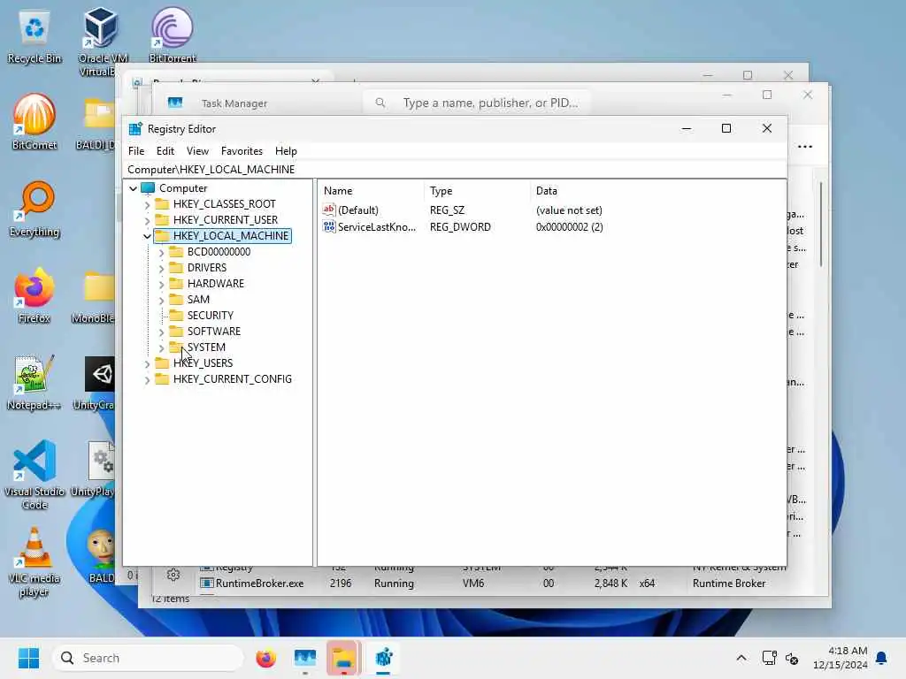Click the 0x00000002 (2) data value
Screen dimensions: 906x679
click(x=569, y=226)
